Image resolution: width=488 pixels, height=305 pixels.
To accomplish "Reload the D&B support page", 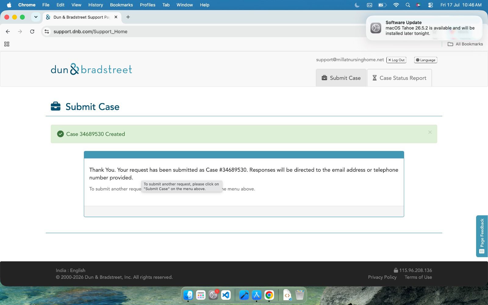I will 32,31.
